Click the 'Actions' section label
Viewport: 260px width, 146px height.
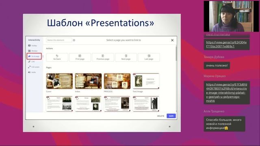pyautogui.click(x=50, y=49)
